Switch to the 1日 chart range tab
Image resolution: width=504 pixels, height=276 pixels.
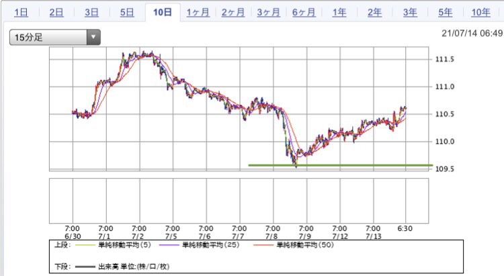(21, 13)
